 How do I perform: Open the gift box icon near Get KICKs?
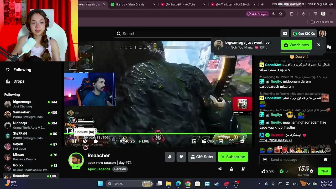pyautogui.click(x=285, y=34)
